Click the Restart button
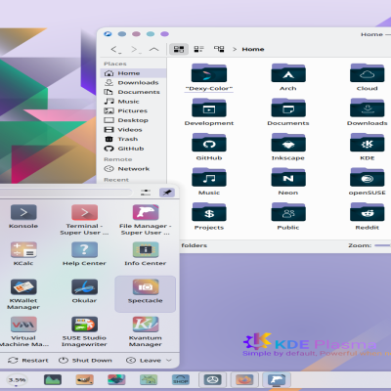Screen dimensions: 391x391 pyautogui.click(x=28, y=361)
